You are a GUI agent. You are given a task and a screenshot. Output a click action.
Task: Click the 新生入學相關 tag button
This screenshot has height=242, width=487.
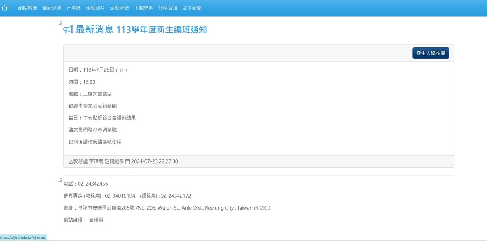431,53
